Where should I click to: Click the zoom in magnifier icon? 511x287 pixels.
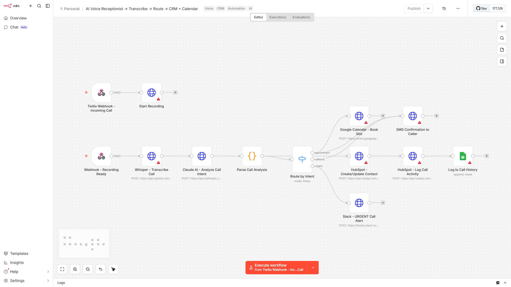(75, 269)
